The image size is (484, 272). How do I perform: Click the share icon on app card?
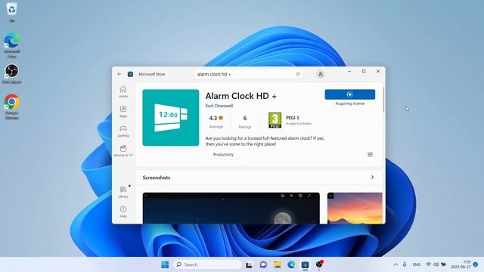(x=370, y=154)
